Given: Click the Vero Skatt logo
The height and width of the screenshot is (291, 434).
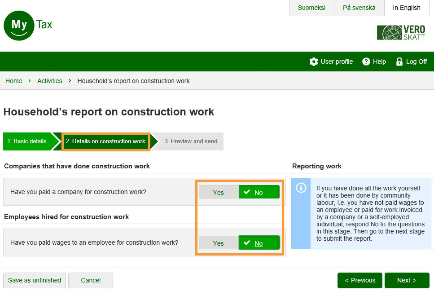Looking at the screenshot, I should point(401,33).
